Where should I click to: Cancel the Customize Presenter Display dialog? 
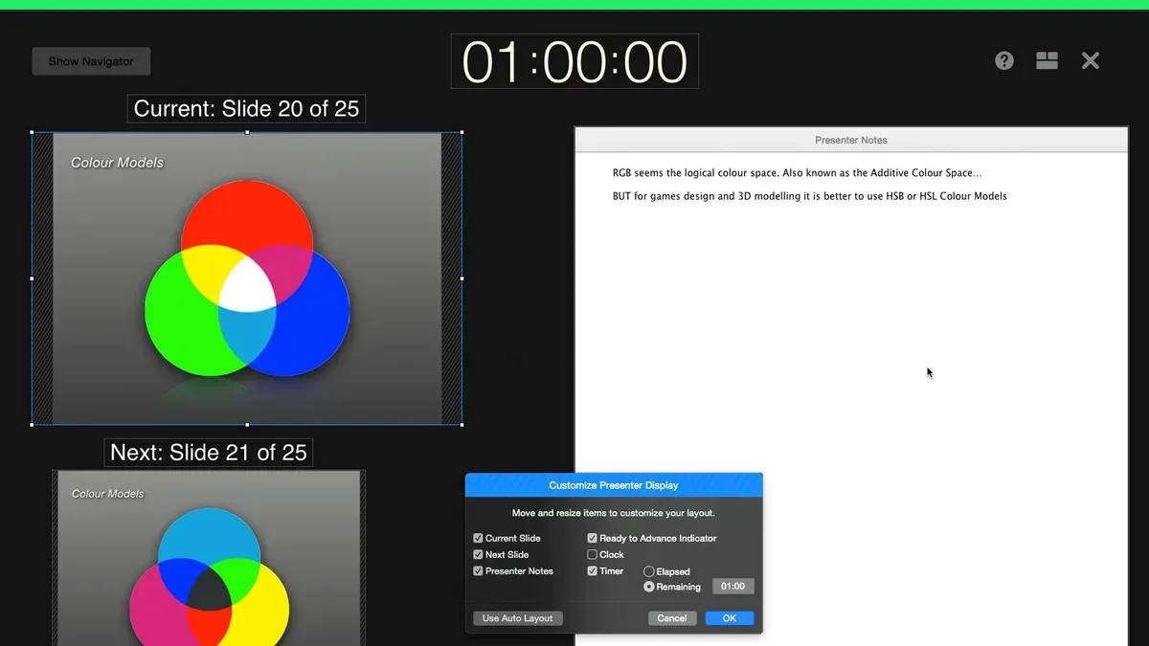click(x=671, y=618)
